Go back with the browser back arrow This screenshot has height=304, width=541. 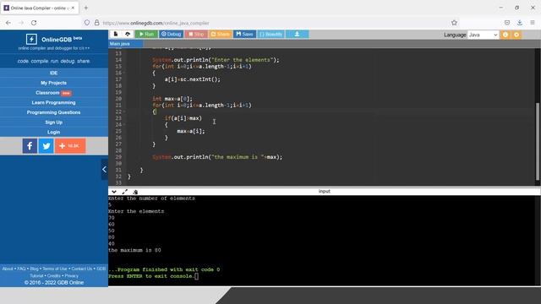point(8,23)
